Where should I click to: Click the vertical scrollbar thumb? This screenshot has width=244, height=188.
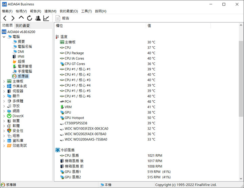(241, 79)
